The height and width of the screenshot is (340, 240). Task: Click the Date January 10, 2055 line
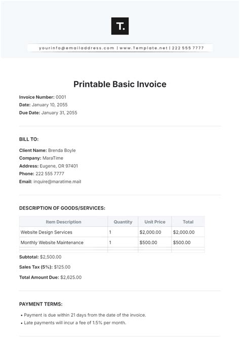click(44, 105)
